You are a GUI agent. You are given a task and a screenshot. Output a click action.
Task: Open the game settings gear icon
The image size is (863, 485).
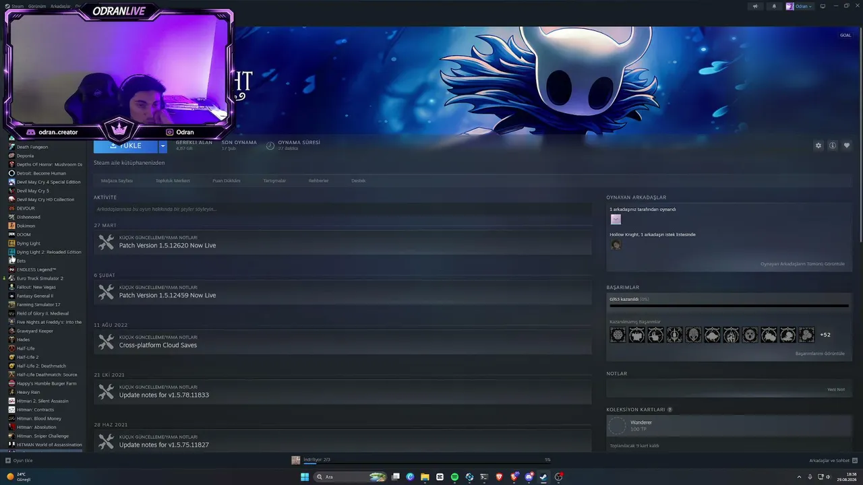click(x=819, y=145)
